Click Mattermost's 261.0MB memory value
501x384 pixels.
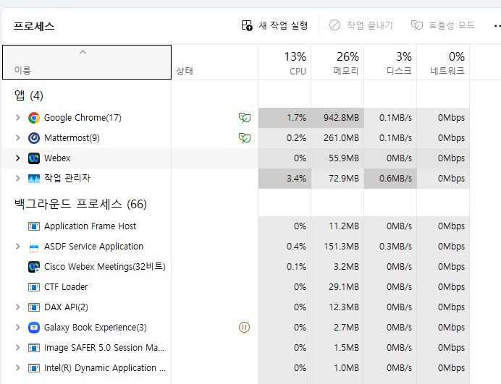(x=341, y=138)
